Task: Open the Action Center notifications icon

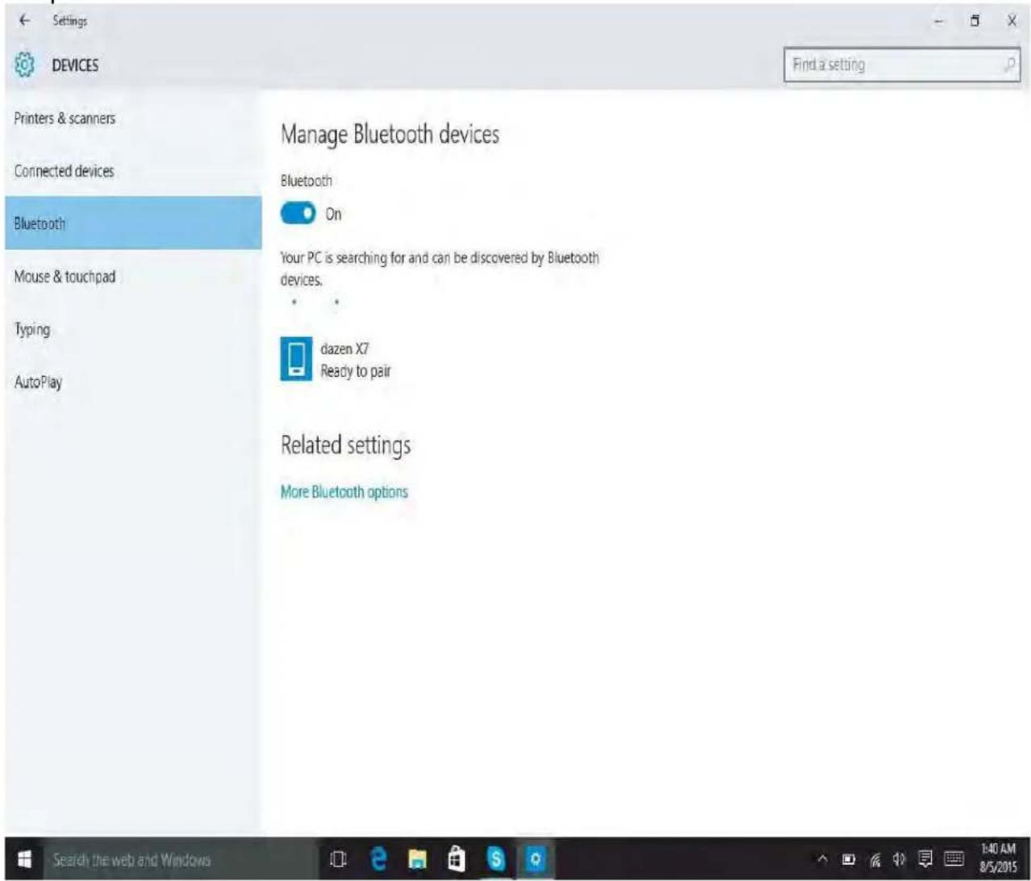Action: tap(925, 861)
